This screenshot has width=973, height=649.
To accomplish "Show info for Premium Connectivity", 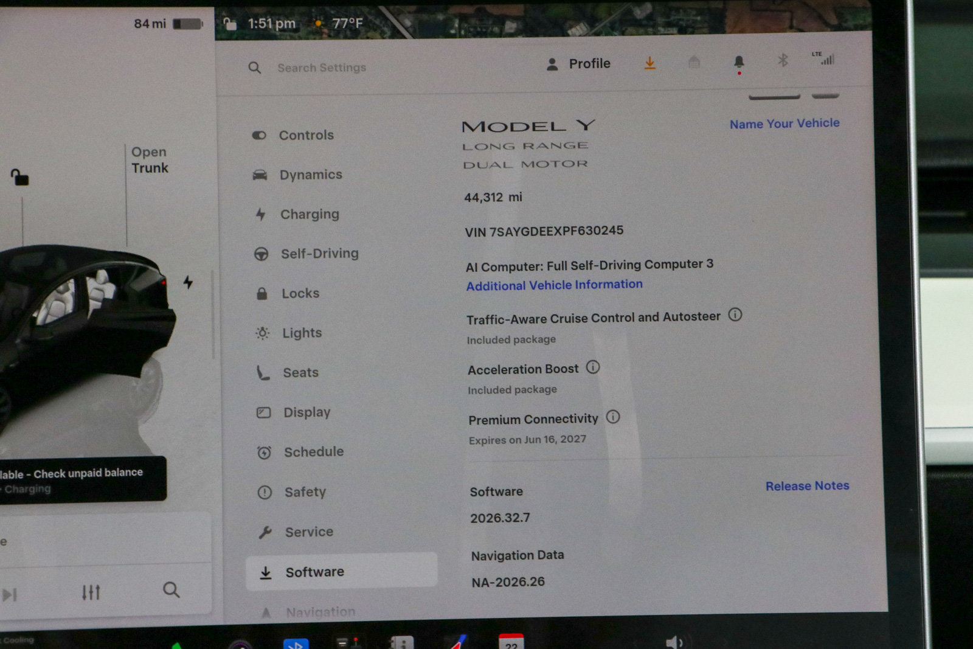I will [x=613, y=417].
